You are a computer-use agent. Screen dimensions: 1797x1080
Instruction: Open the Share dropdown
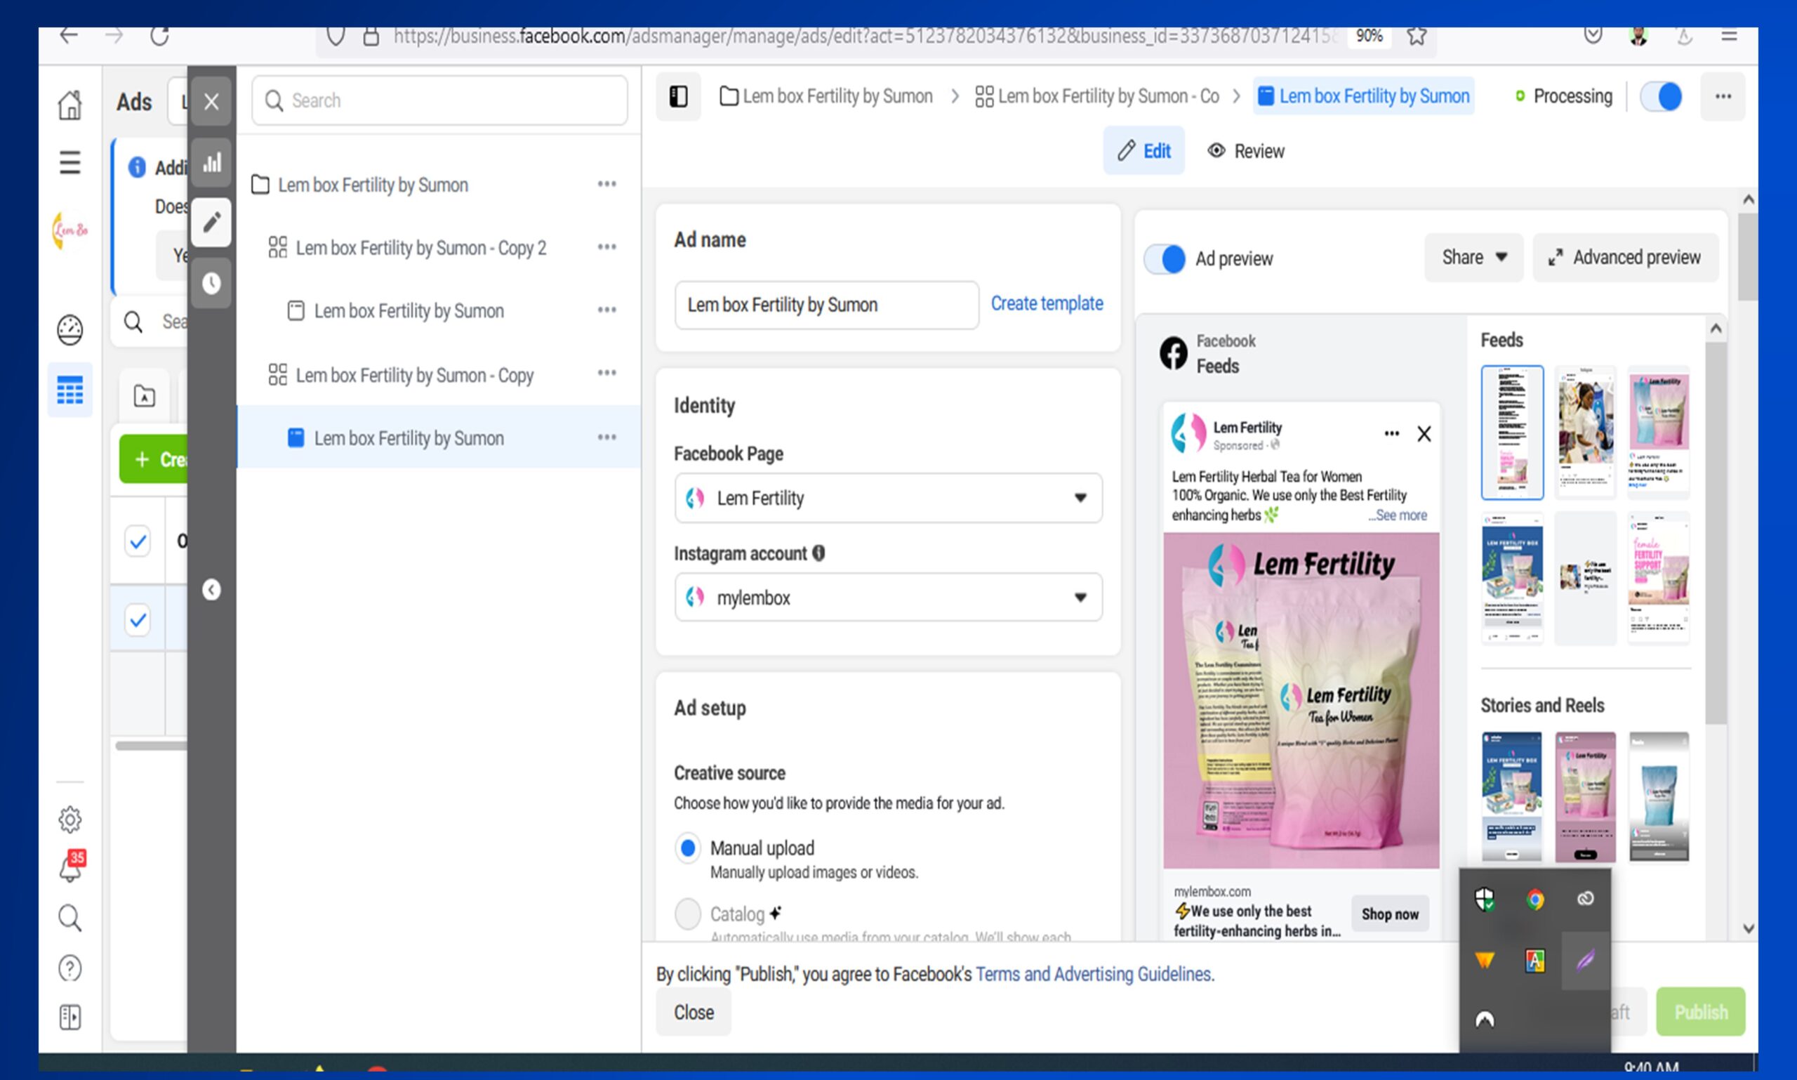(1473, 257)
